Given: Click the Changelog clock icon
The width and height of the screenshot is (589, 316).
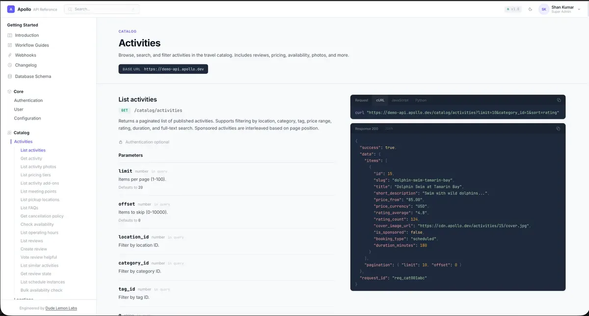Looking at the screenshot, I should (x=9, y=65).
